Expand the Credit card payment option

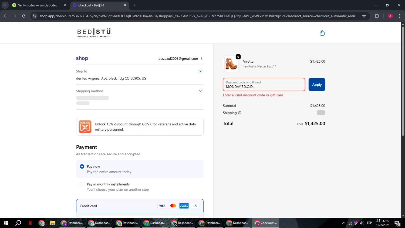(140, 206)
